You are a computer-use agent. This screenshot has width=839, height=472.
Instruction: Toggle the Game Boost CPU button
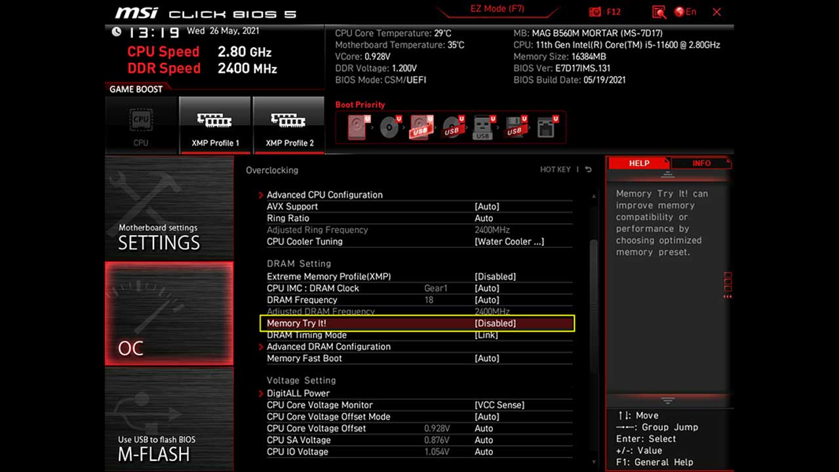pos(141,125)
